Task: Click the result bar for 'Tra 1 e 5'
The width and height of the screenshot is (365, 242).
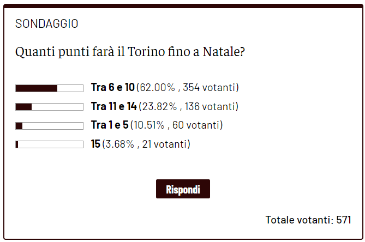Action: click(49, 126)
